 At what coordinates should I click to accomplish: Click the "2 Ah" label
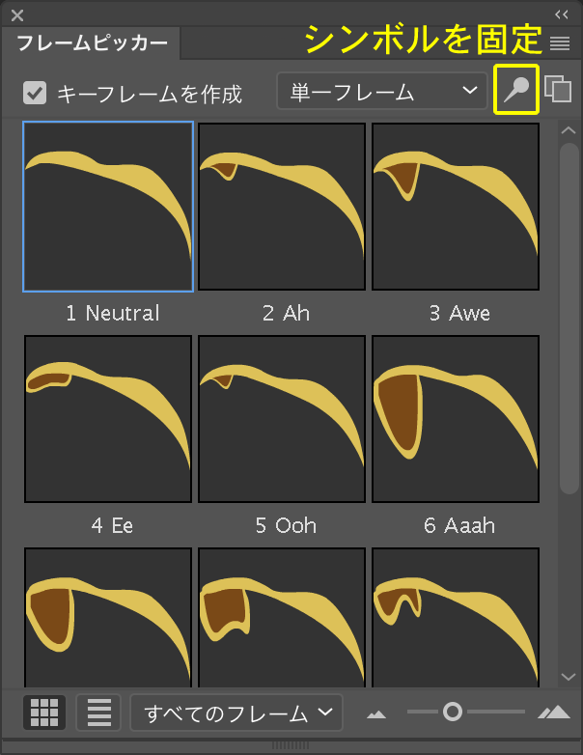[x=286, y=314]
